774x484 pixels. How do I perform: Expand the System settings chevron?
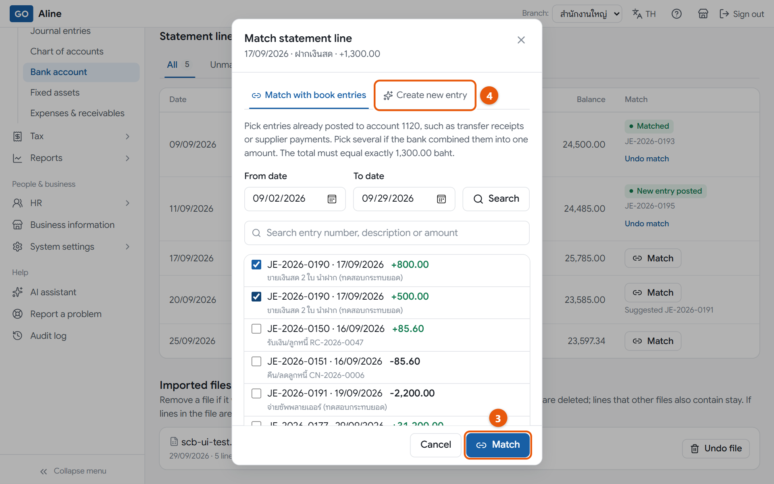127,246
